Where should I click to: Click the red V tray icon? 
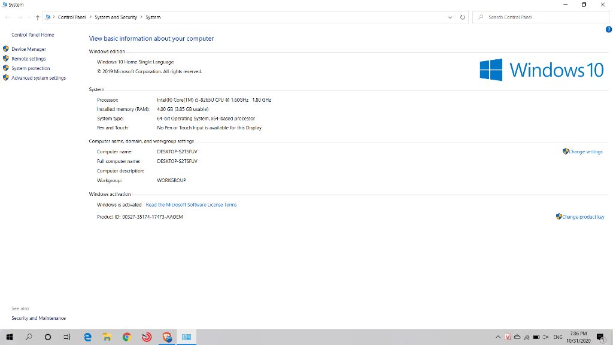coord(508,337)
